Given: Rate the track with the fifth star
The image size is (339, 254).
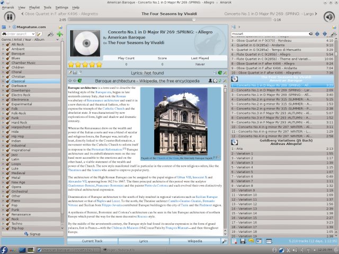Looking at the screenshot, I should [98, 65].
